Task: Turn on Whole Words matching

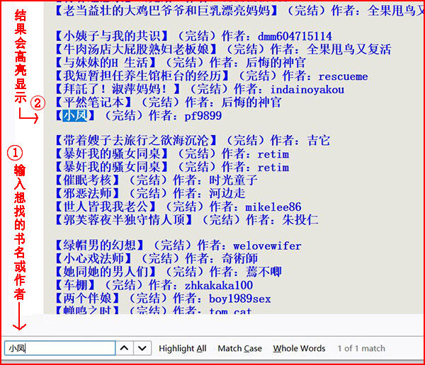Action: [x=299, y=348]
